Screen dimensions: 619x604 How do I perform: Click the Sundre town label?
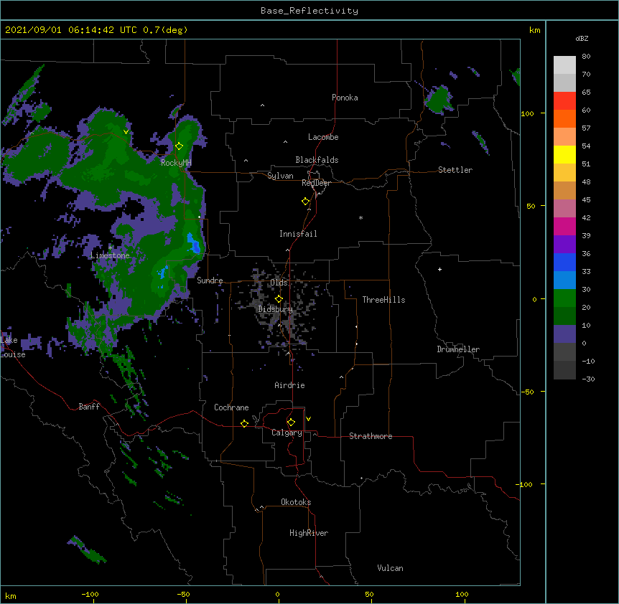(x=210, y=280)
